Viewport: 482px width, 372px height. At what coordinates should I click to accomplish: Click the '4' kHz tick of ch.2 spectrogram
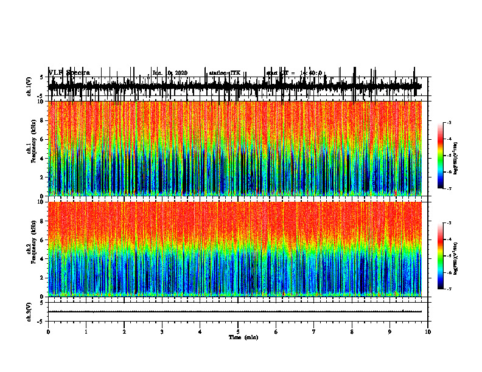[x=43, y=259]
